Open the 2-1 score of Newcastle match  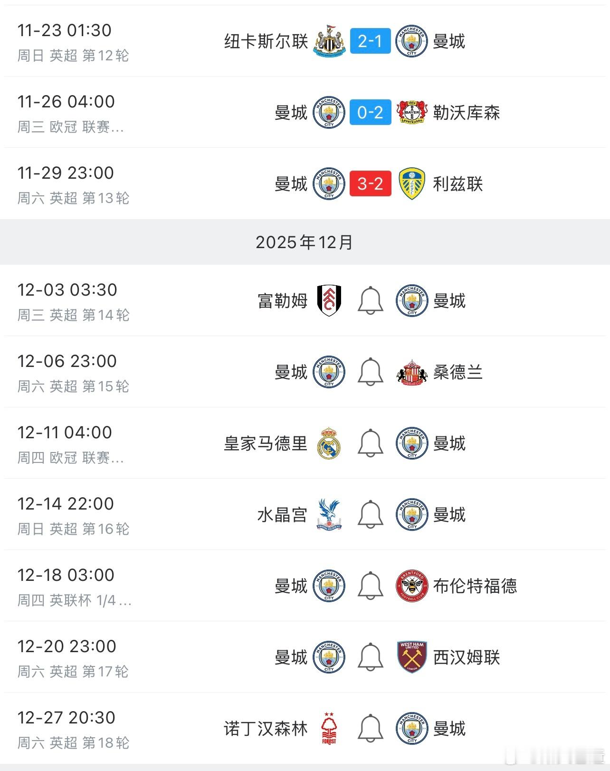point(370,41)
